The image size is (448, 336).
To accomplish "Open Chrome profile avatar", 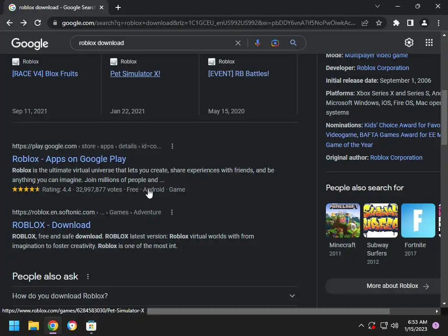I will pyautogui.click(x=424, y=23).
